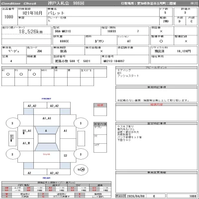Click the 'FRONT' label above car diagram
This screenshot has height=199, width=199.
(46, 99)
